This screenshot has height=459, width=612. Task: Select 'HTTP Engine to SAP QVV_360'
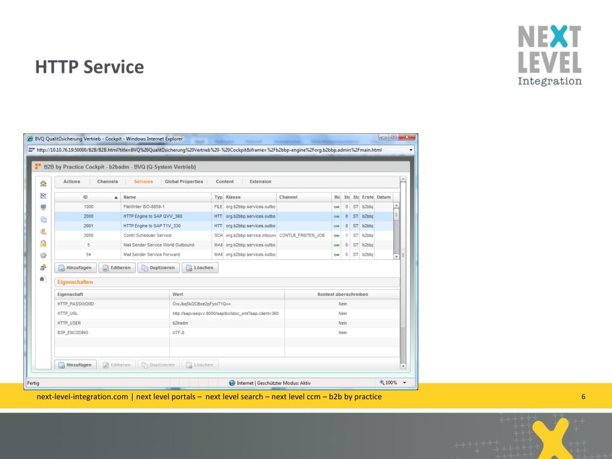[224, 216]
